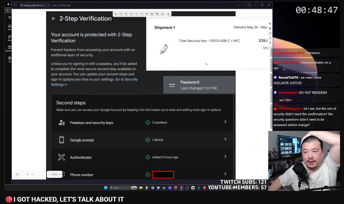Open the Authenticator row chevron
This screenshot has width=344, height=204.
pyautogui.click(x=225, y=157)
